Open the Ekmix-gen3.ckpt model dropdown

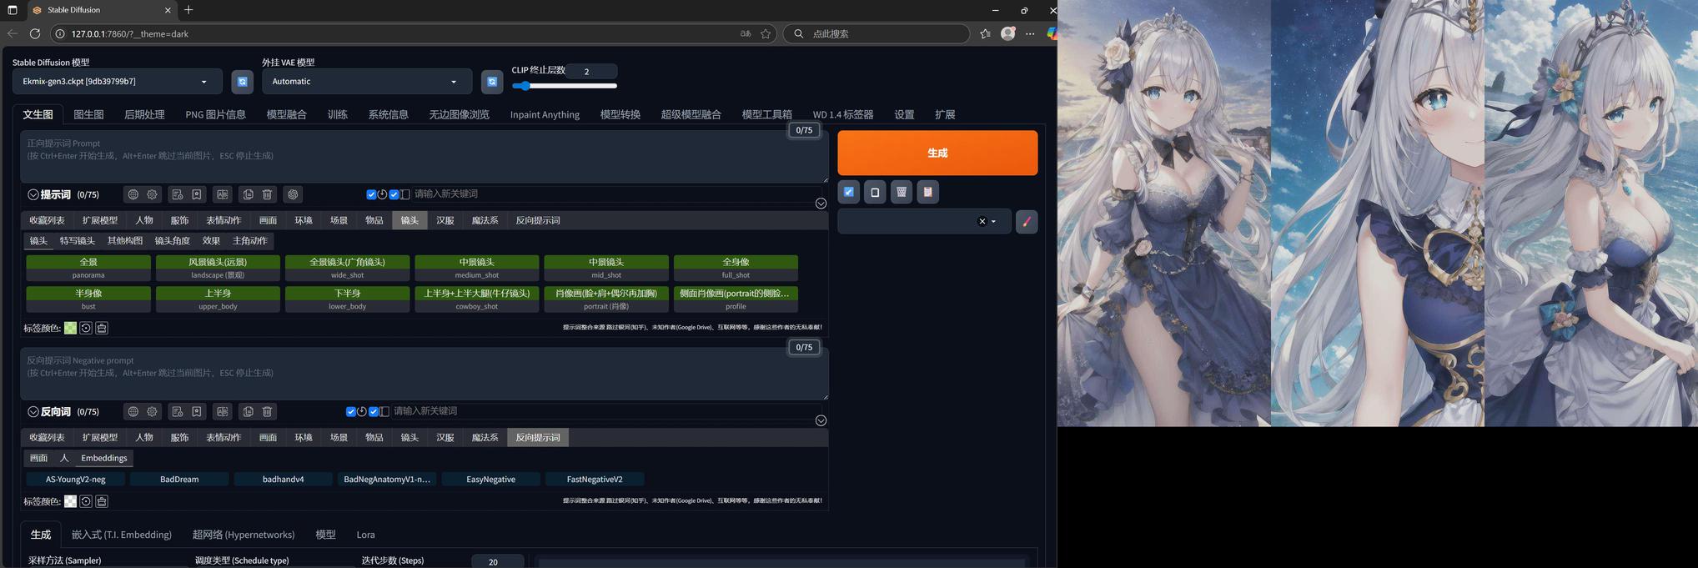coord(117,82)
